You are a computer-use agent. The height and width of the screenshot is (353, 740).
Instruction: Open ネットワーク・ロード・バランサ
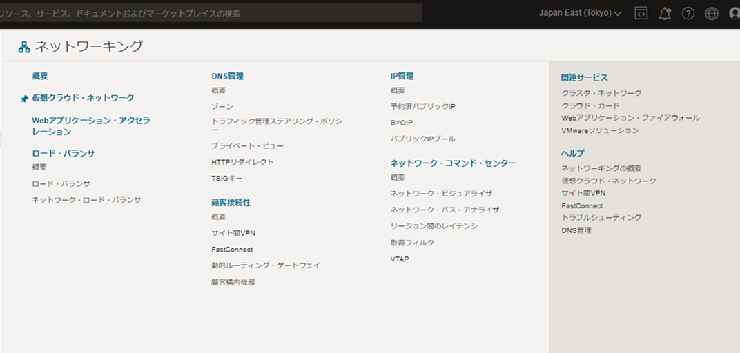[x=86, y=200]
